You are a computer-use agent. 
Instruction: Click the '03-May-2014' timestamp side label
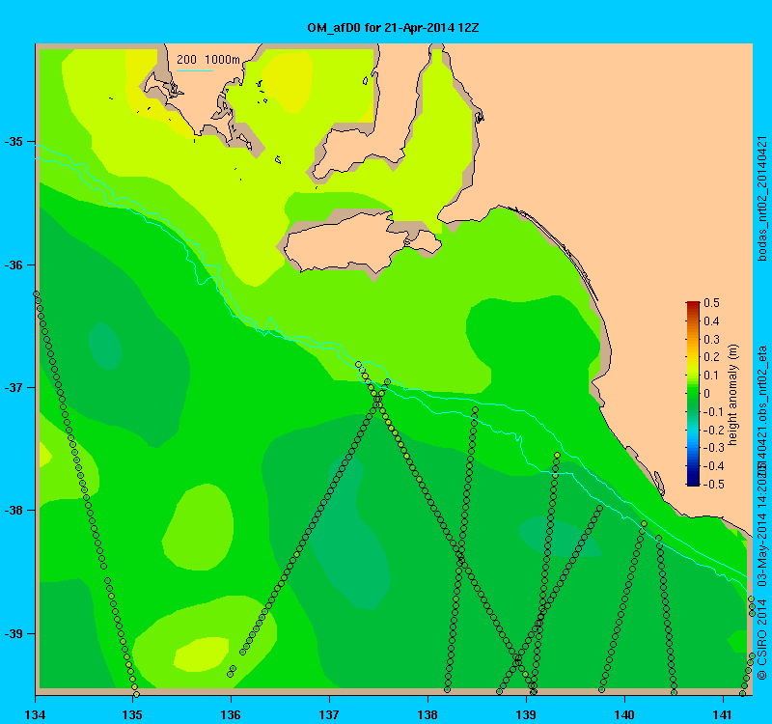[761, 549]
